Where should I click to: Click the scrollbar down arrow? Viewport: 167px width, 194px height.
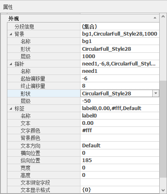point(163,190)
